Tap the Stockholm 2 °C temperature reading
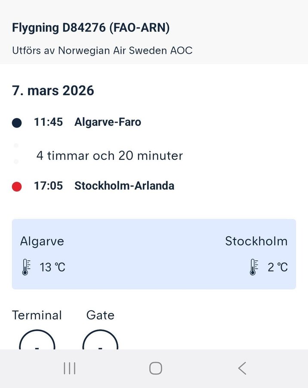Viewport: 308px width, 388px height. (277, 267)
